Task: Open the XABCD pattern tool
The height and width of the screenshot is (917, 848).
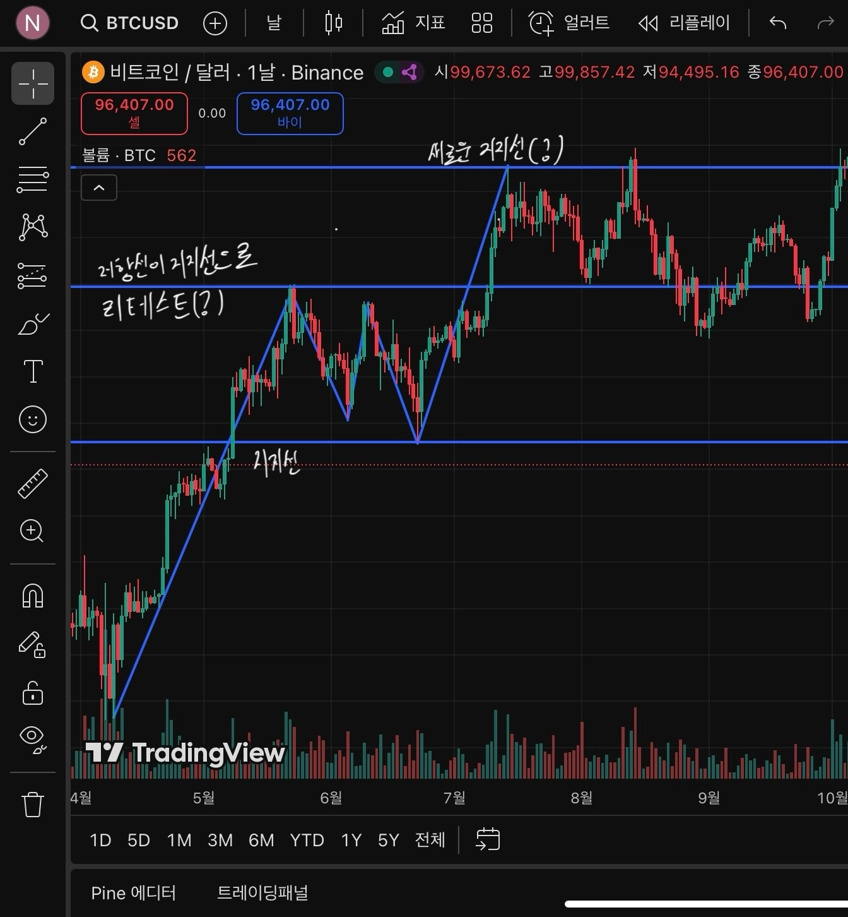Action: 33,227
